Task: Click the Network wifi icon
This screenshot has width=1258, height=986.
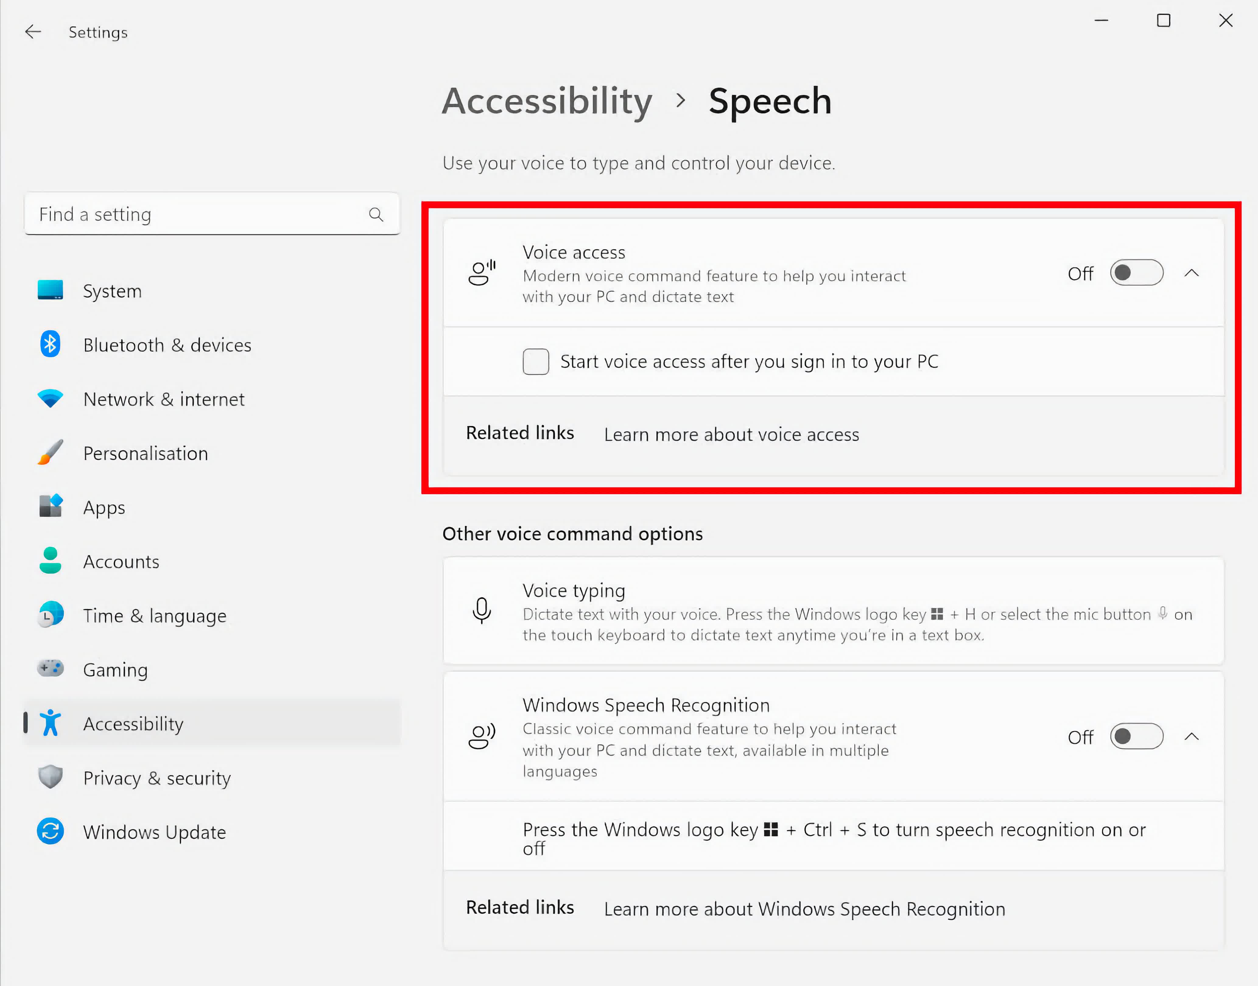Action: 50,398
